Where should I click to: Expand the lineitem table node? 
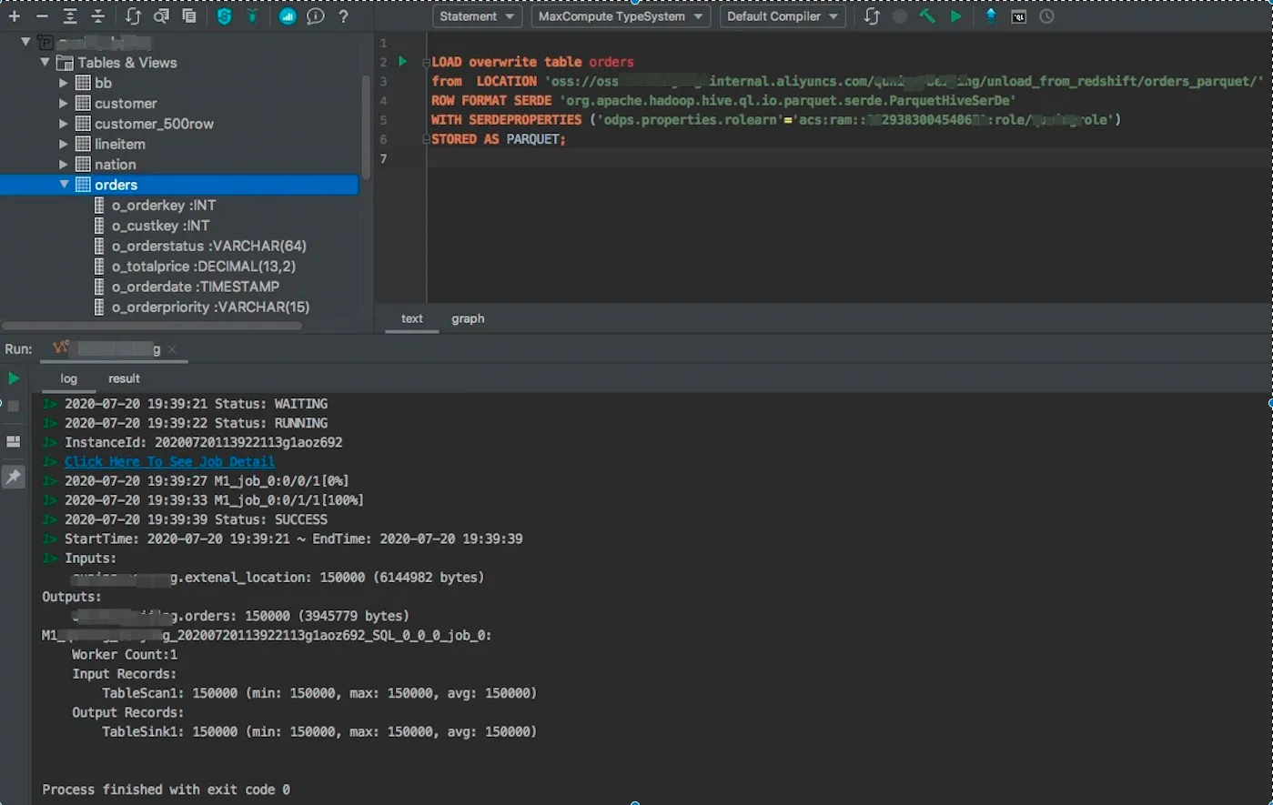pos(64,144)
